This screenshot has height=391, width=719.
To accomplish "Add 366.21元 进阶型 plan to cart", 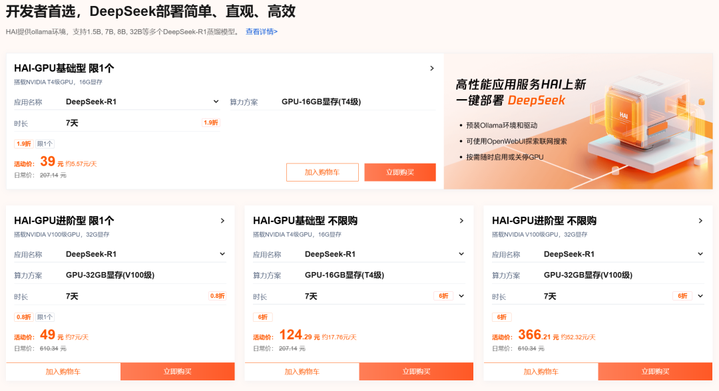I will pos(541,372).
